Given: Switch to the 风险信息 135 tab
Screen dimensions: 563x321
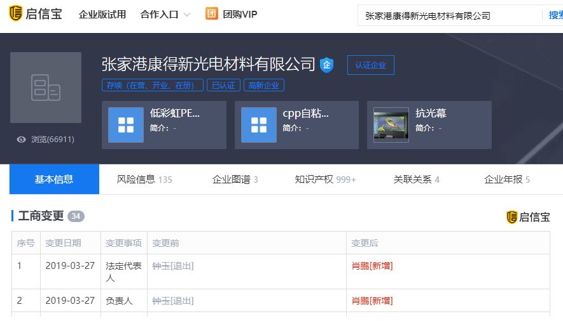Looking at the screenshot, I should tap(144, 180).
